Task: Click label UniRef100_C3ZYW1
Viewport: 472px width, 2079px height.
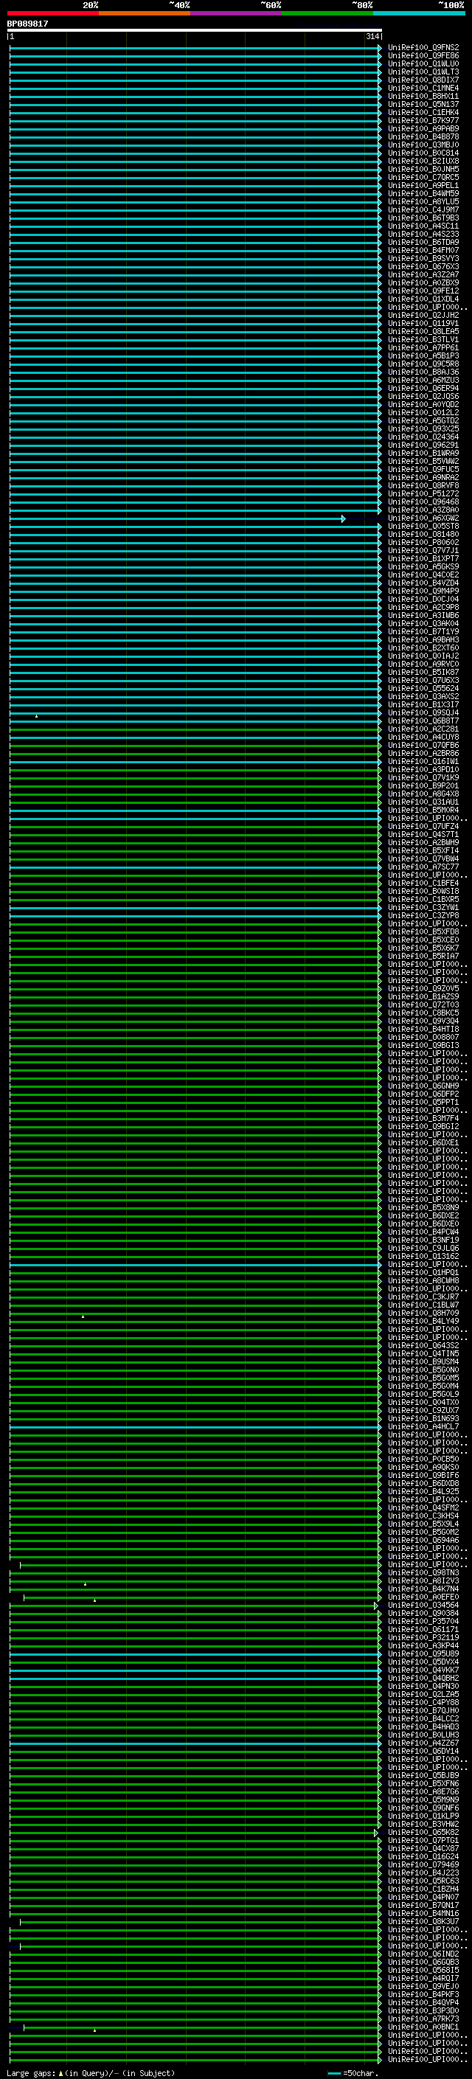Action: (423, 907)
